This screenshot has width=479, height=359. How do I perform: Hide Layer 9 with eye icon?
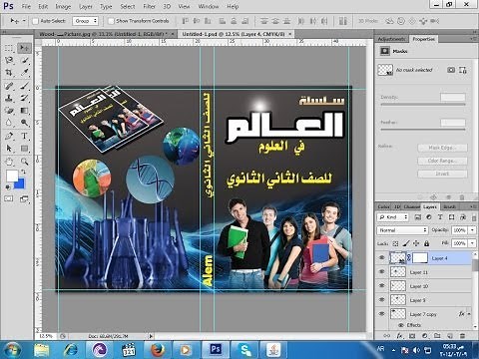coord(381,299)
